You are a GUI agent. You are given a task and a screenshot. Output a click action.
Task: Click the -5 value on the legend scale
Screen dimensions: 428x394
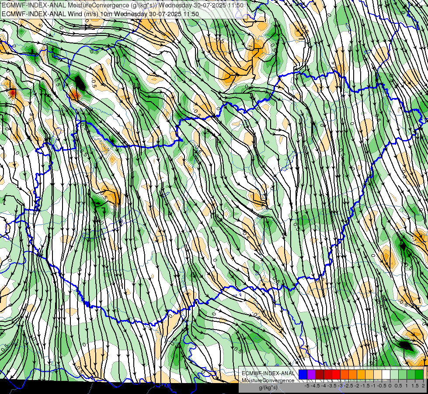point(307,386)
